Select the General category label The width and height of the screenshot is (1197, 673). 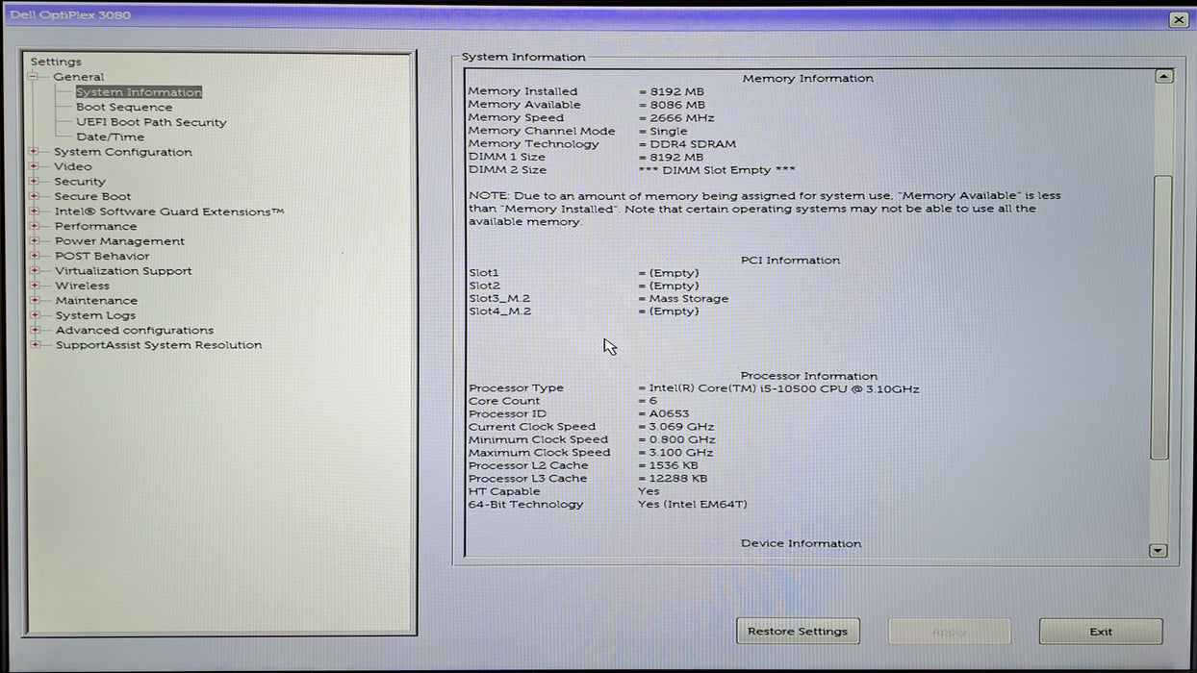pos(79,77)
